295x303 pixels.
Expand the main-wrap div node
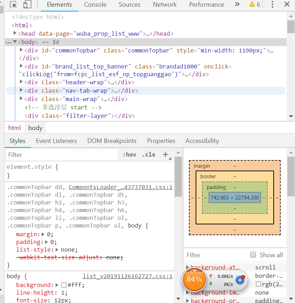[x=21, y=99]
